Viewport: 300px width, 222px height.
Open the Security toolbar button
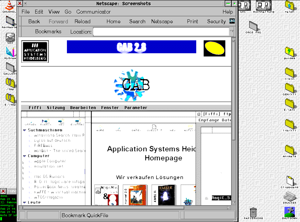coord(216,21)
